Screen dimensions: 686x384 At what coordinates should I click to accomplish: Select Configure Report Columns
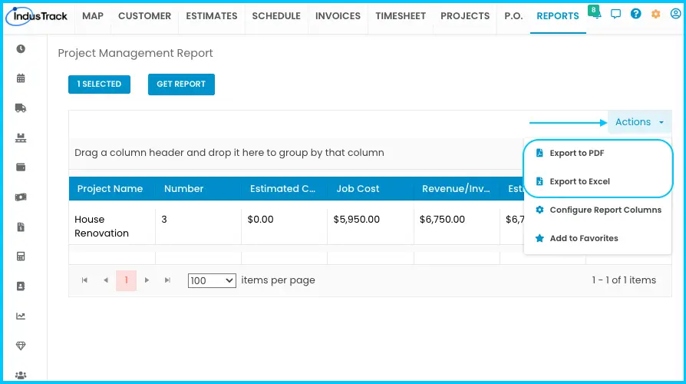(598, 210)
